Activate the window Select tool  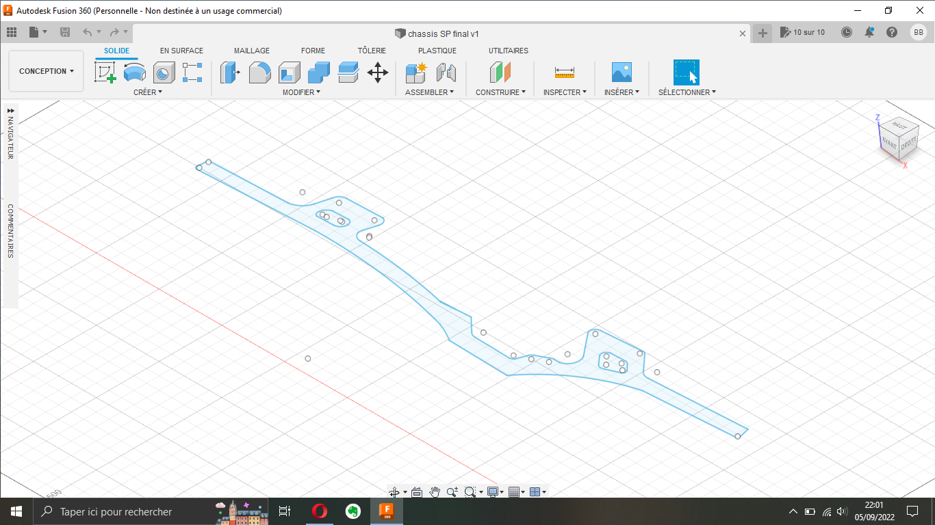687,72
